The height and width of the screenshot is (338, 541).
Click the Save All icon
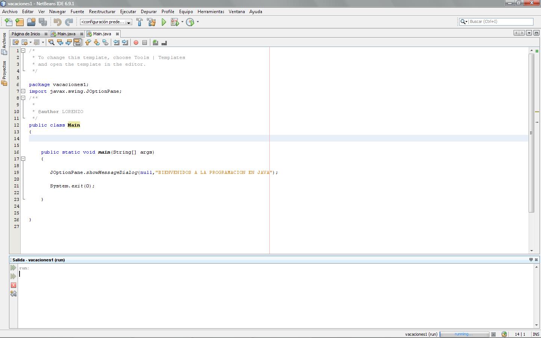[43, 22]
